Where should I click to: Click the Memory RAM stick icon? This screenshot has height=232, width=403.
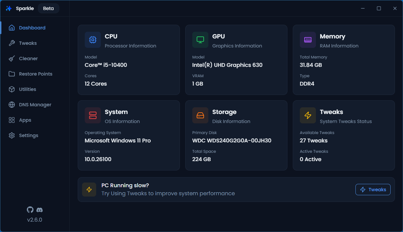(x=308, y=40)
